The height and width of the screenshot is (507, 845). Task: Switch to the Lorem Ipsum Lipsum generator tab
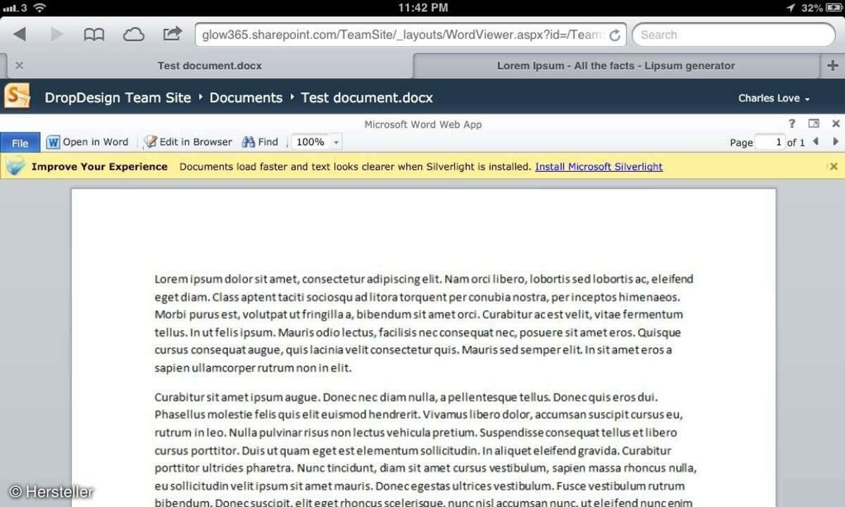[615, 65]
